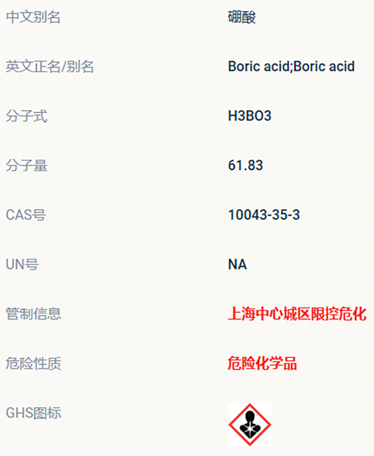This screenshot has height=456, width=374.
Task: Click the red 危险化学品 text
Action: [262, 364]
